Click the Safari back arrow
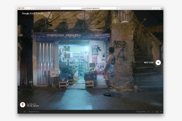Screen dimensions: 182x121 pyautogui.click(x=26, y=8)
